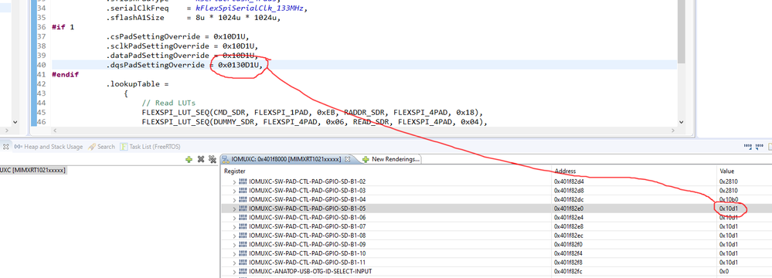The height and width of the screenshot is (278, 772).
Task: Click address cell 0x401f82f4
Action: pos(570,253)
